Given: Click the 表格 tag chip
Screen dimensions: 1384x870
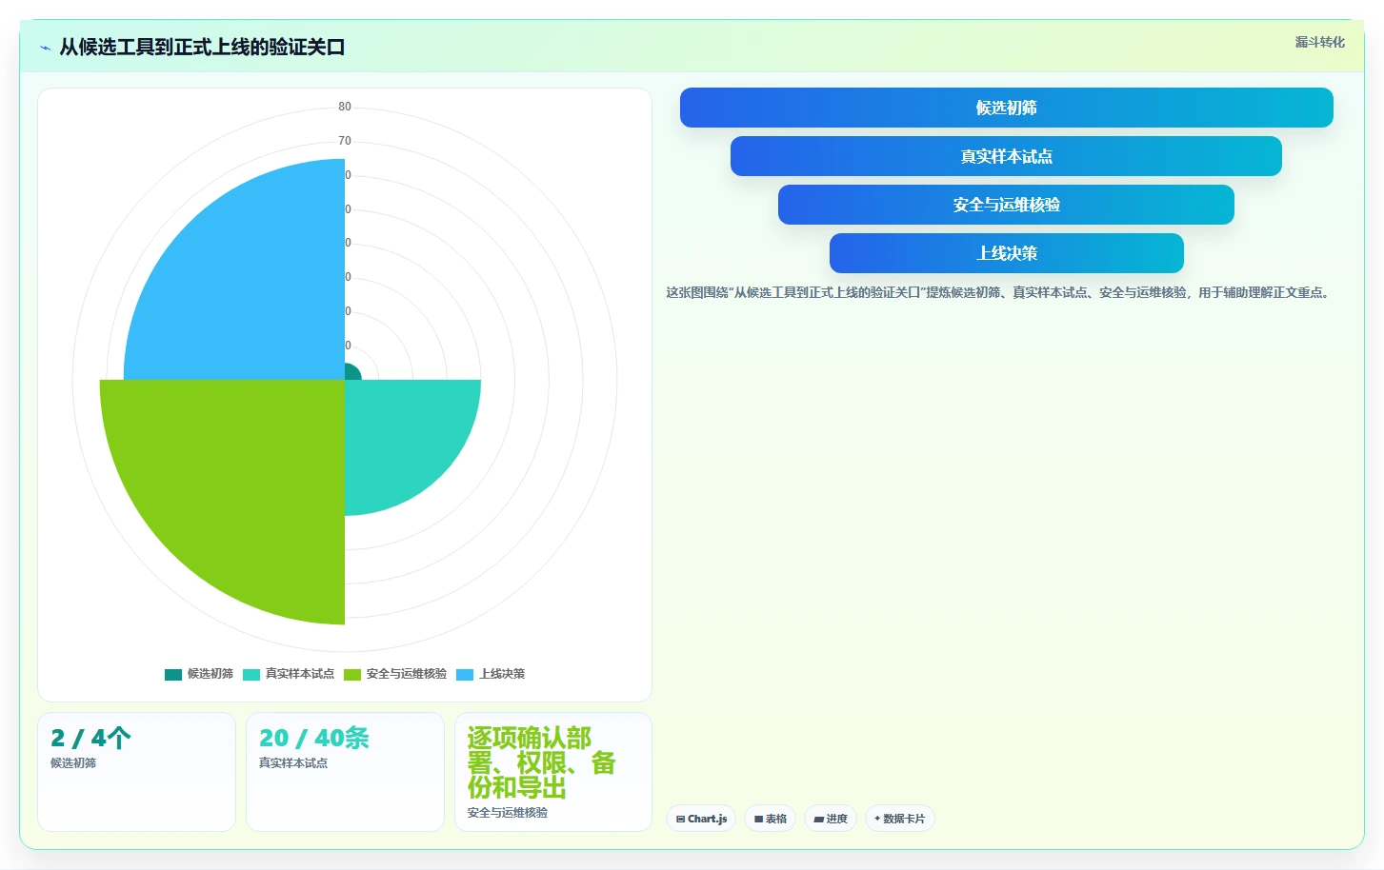Looking at the screenshot, I should 771,819.
